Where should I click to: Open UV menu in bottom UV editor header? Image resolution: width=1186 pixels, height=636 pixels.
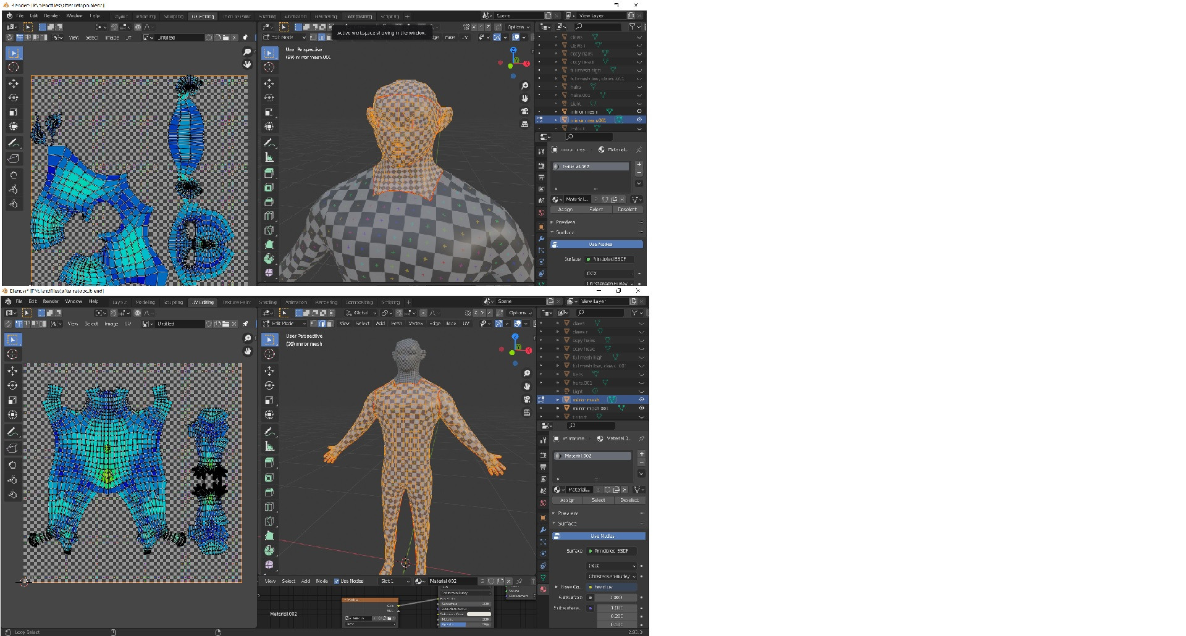(128, 324)
